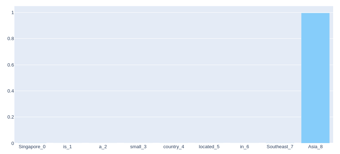Click the Asia_8 x-axis label
This screenshot has height=154, width=340.
(315, 147)
